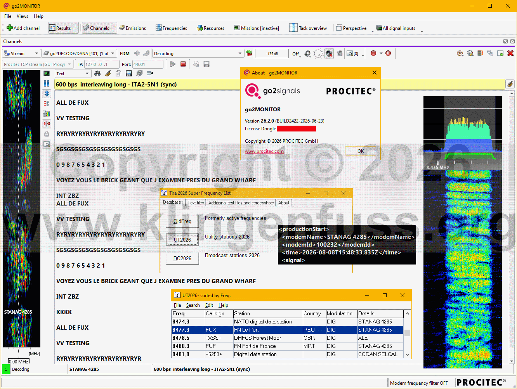The image size is (517, 389).
Task: Toggle the Resources view
Action: point(210,28)
